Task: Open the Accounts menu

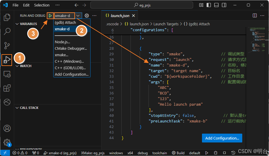Action: point(7,128)
